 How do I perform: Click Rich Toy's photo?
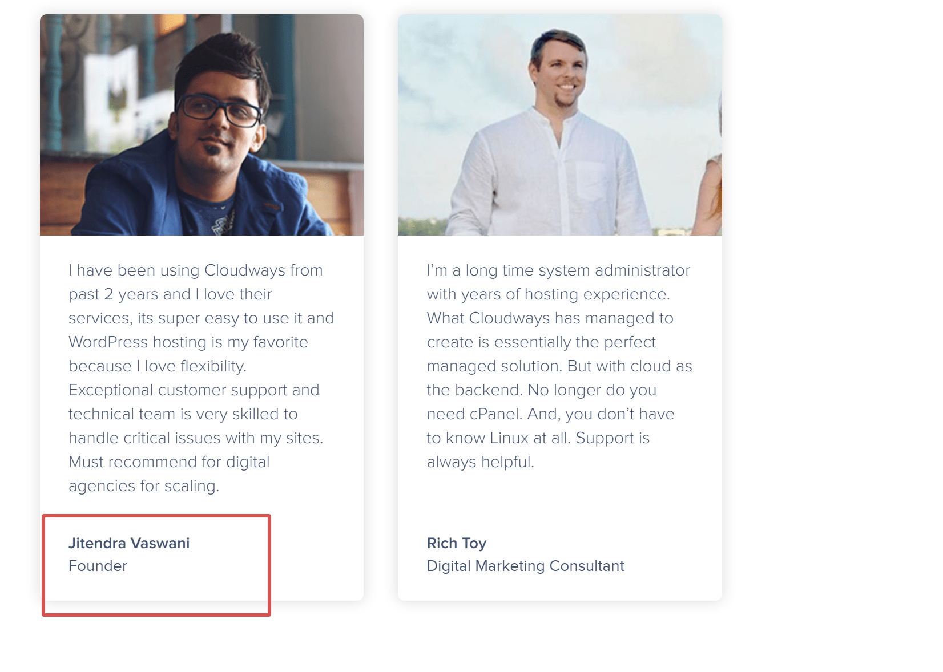pyautogui.click(x=560, y=125)
